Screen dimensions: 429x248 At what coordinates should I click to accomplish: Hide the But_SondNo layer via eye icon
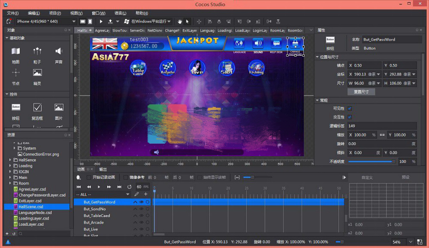coord(141,209)
